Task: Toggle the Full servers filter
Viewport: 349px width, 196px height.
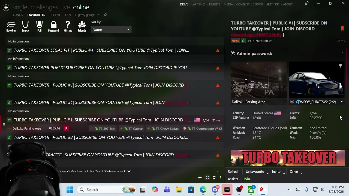Action: 40,27
